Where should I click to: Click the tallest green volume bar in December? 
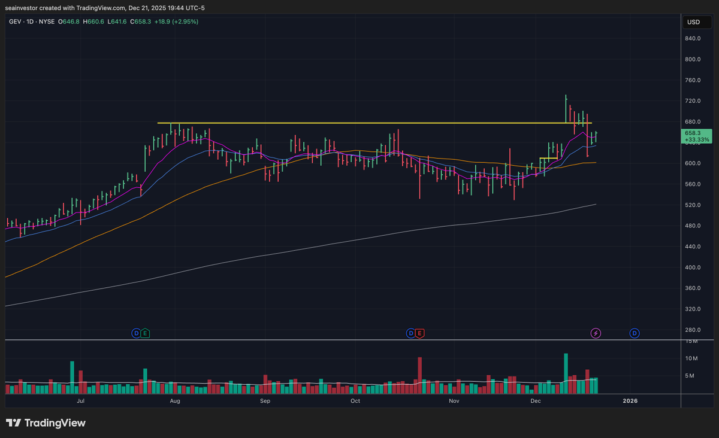(x=566, y=373)
